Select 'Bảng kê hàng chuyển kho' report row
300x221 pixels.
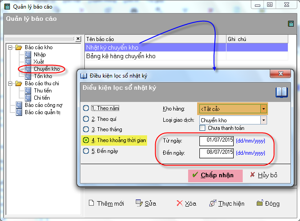(x=120, y=56)
